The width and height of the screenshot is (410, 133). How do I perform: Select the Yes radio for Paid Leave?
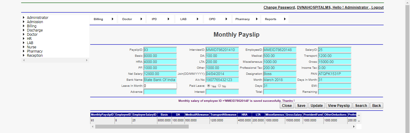point(209,86)
